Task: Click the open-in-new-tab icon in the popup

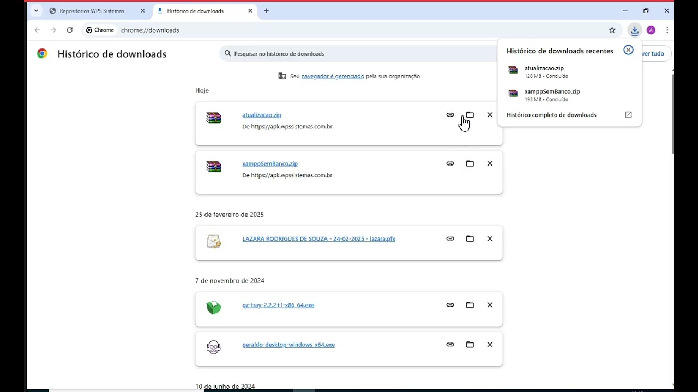Action: coord(628,115)
